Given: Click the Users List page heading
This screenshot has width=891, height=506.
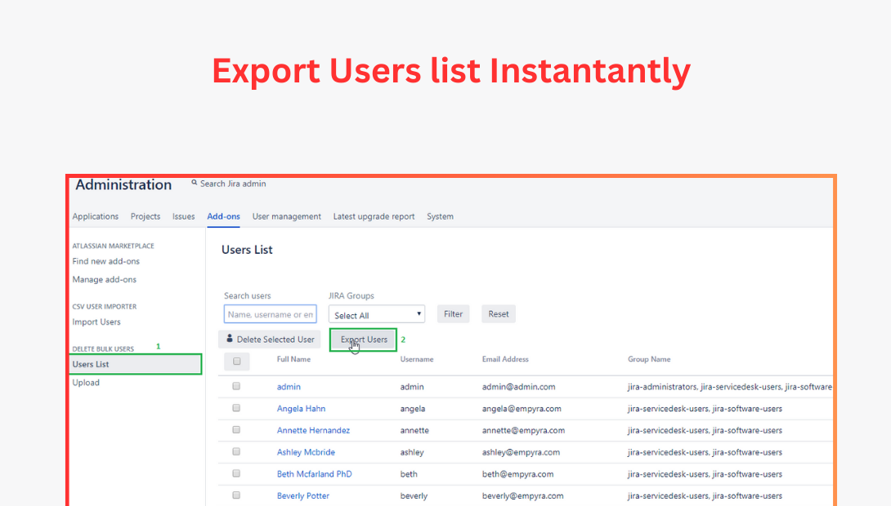Looking at the screenshot, I should tap(247, 250).
